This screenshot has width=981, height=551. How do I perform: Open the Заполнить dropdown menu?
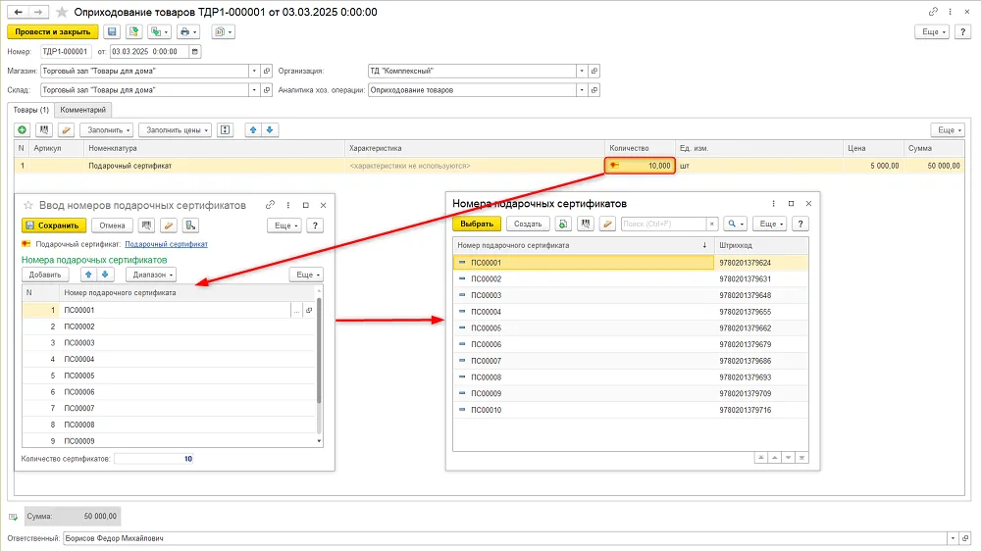tap(106, 130)
